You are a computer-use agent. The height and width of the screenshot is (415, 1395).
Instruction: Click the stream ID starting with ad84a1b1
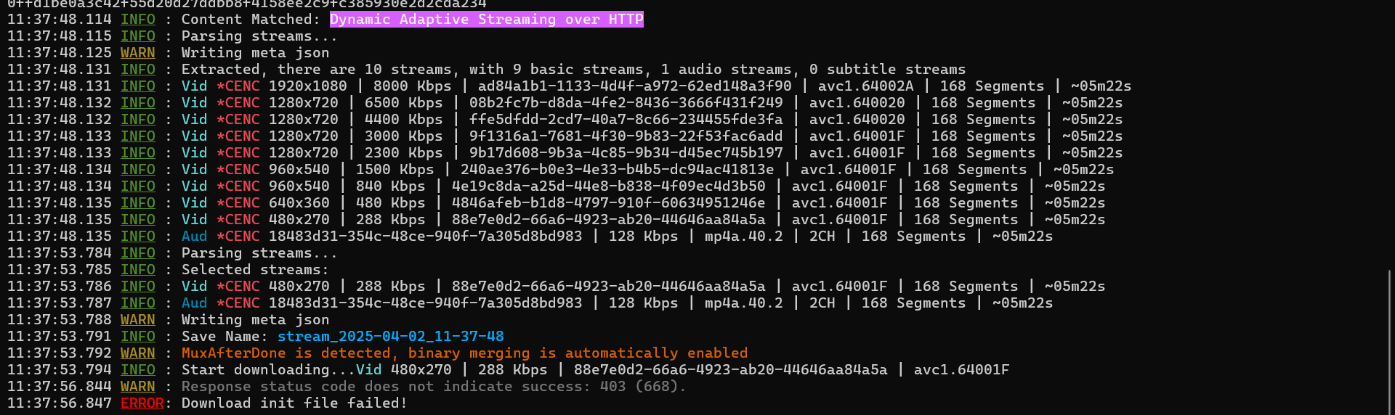634,86
